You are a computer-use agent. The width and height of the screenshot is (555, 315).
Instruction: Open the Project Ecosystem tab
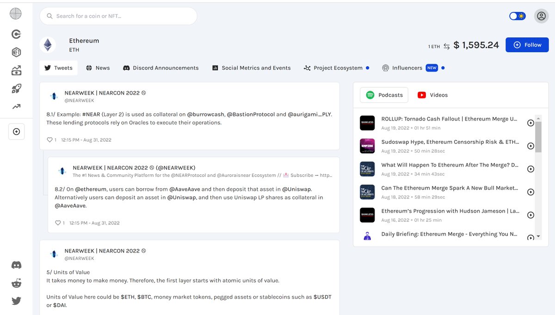pos(337,68)
